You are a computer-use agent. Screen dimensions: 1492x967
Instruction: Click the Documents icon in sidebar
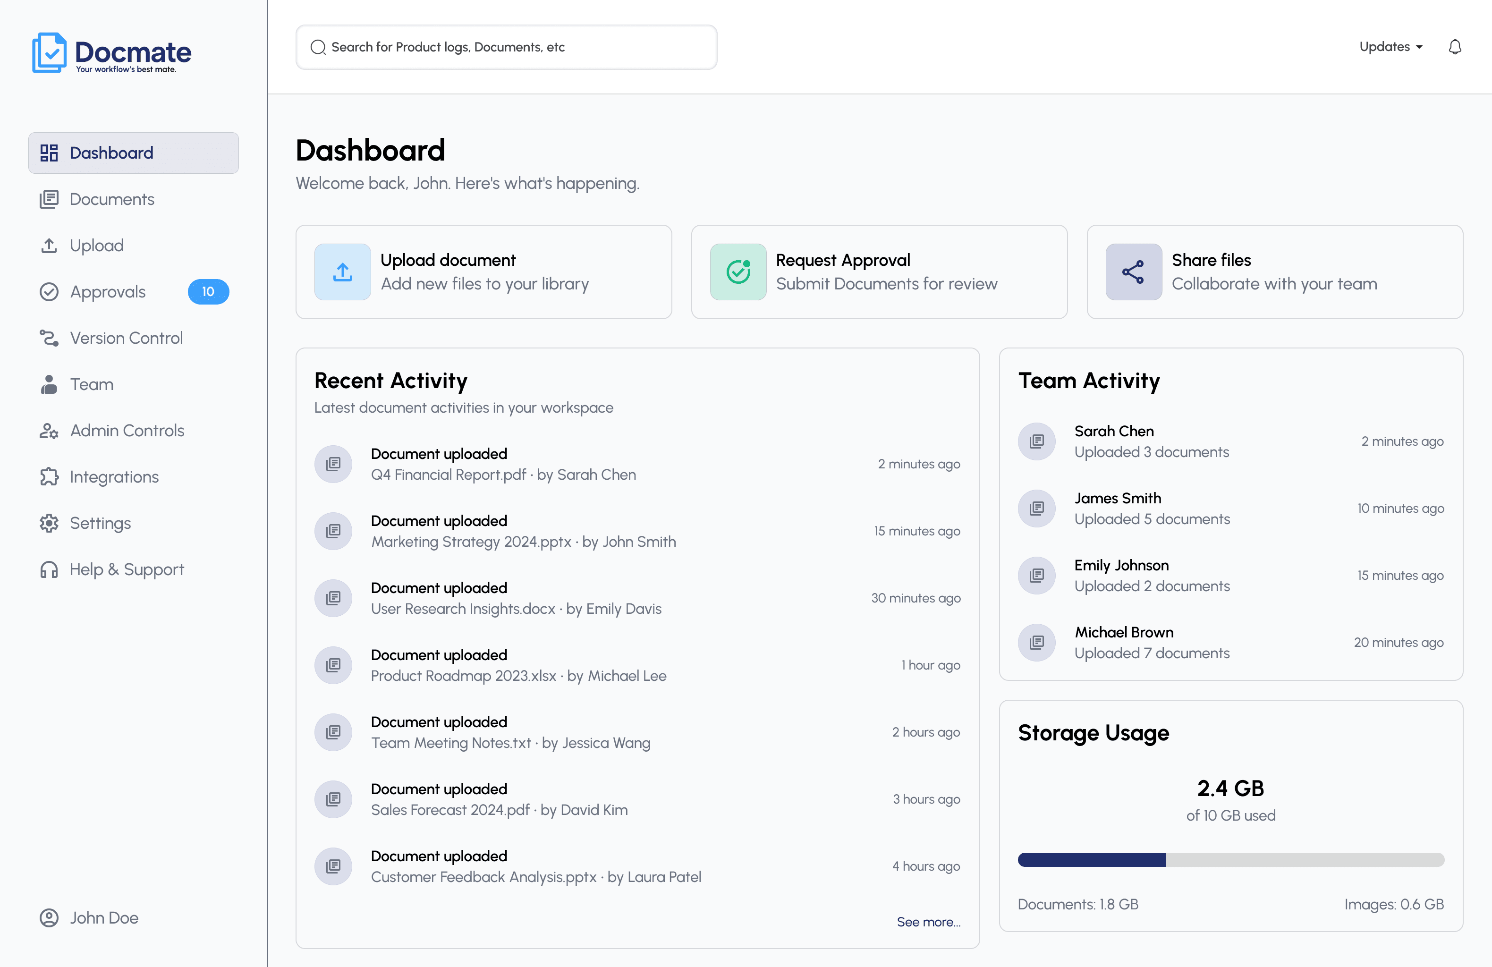pos(49,199)
